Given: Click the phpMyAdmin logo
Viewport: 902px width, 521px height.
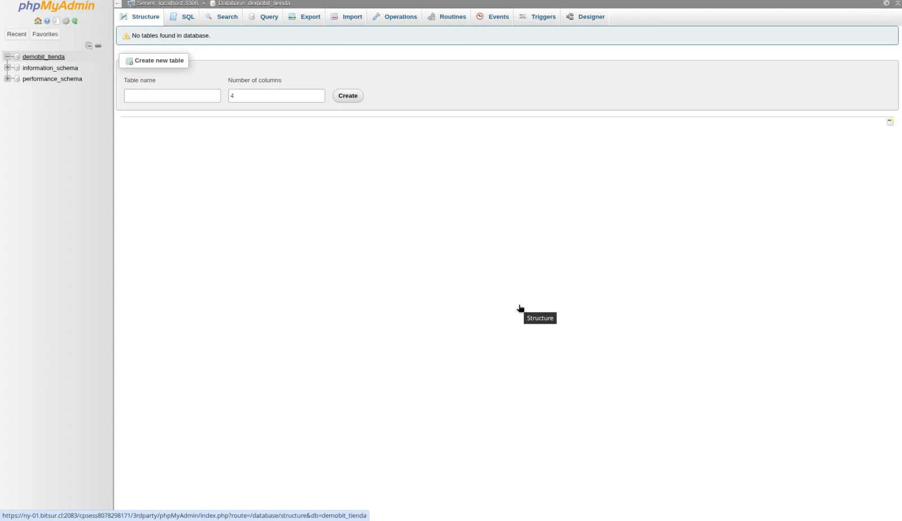Looking at the screenshot, I should [x=56, y=6].
